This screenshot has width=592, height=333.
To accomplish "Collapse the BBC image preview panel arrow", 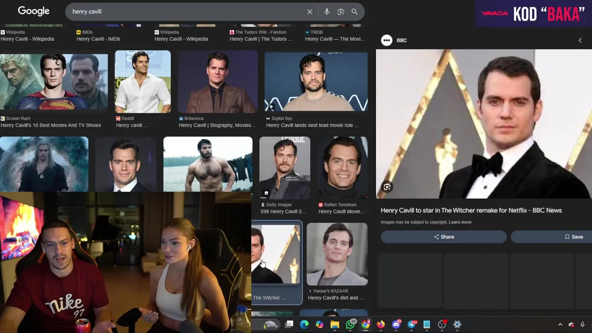I will [x=580, y=40].
